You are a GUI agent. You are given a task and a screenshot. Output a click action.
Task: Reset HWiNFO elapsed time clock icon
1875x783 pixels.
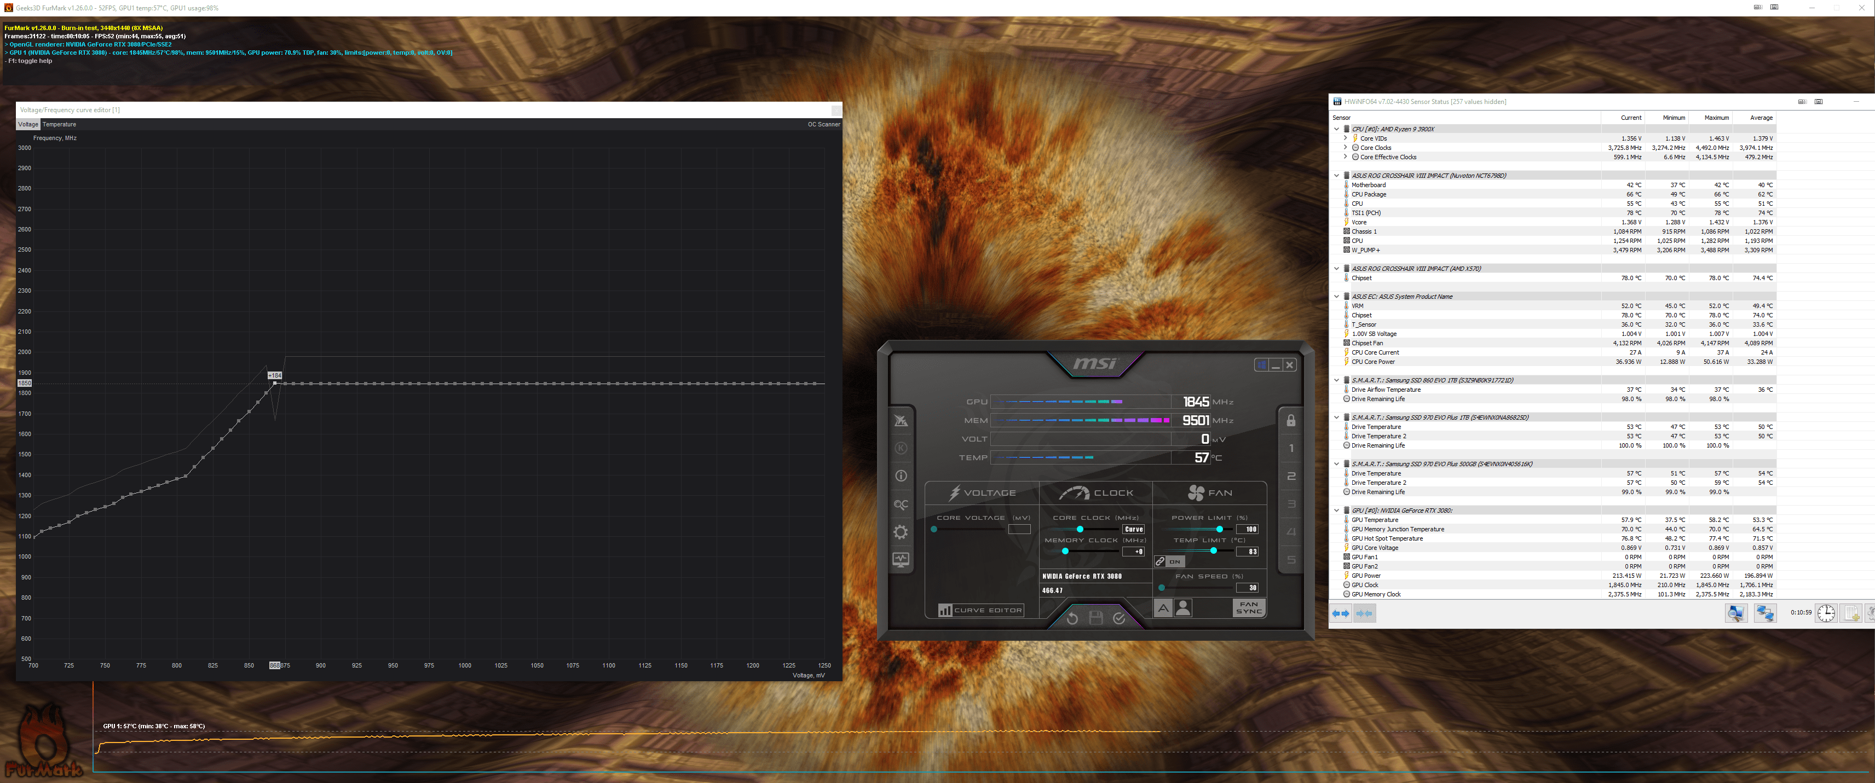coord(1826,613)
